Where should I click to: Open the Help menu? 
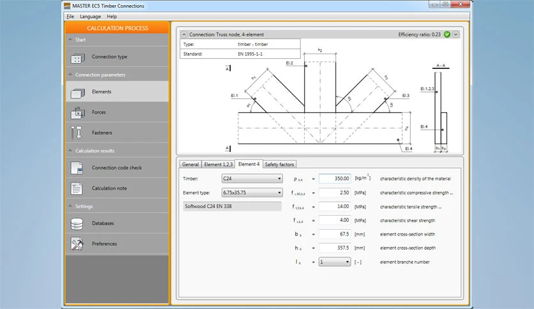click(x=112, y=17)
